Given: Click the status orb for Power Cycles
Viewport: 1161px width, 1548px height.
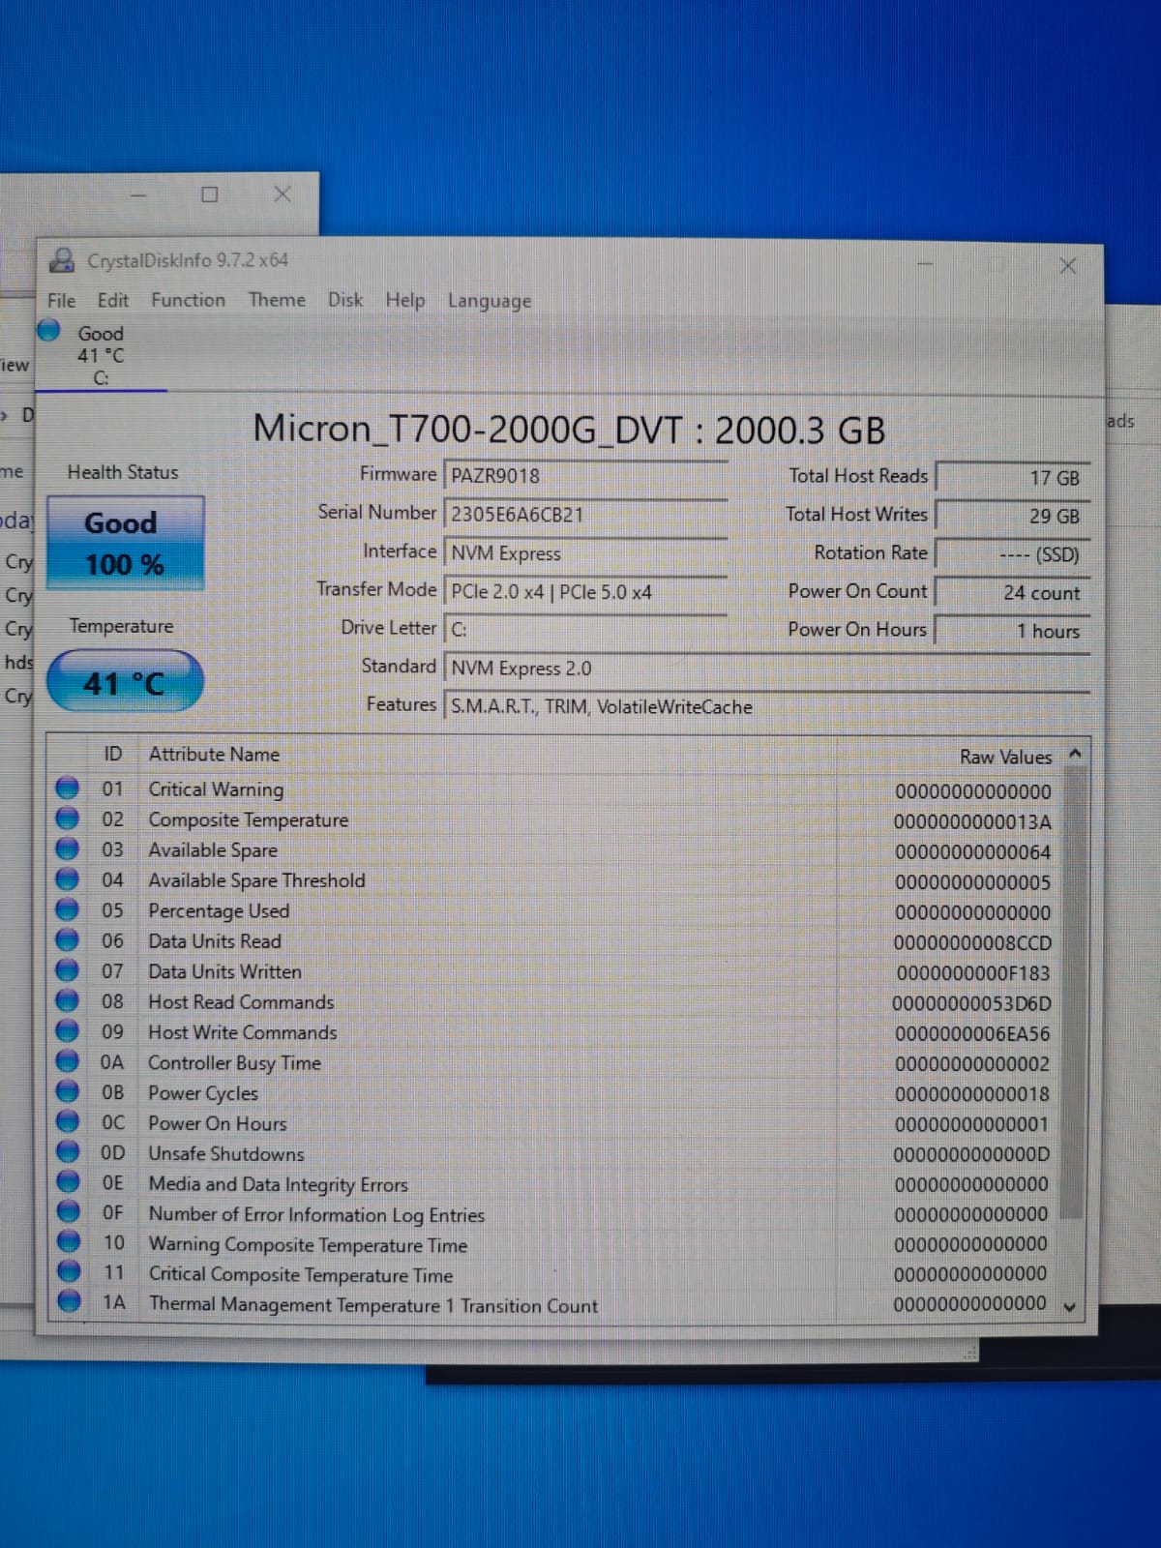Looking at the screenshot, I should click(67, 1091).
